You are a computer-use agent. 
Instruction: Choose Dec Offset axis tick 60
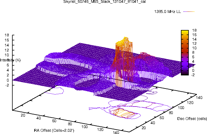(162, 118)
